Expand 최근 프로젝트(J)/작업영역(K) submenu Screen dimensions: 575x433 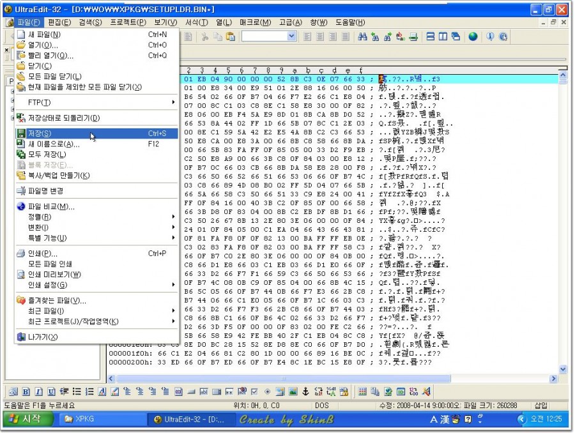pyautogui.click(x=97, y=321)
